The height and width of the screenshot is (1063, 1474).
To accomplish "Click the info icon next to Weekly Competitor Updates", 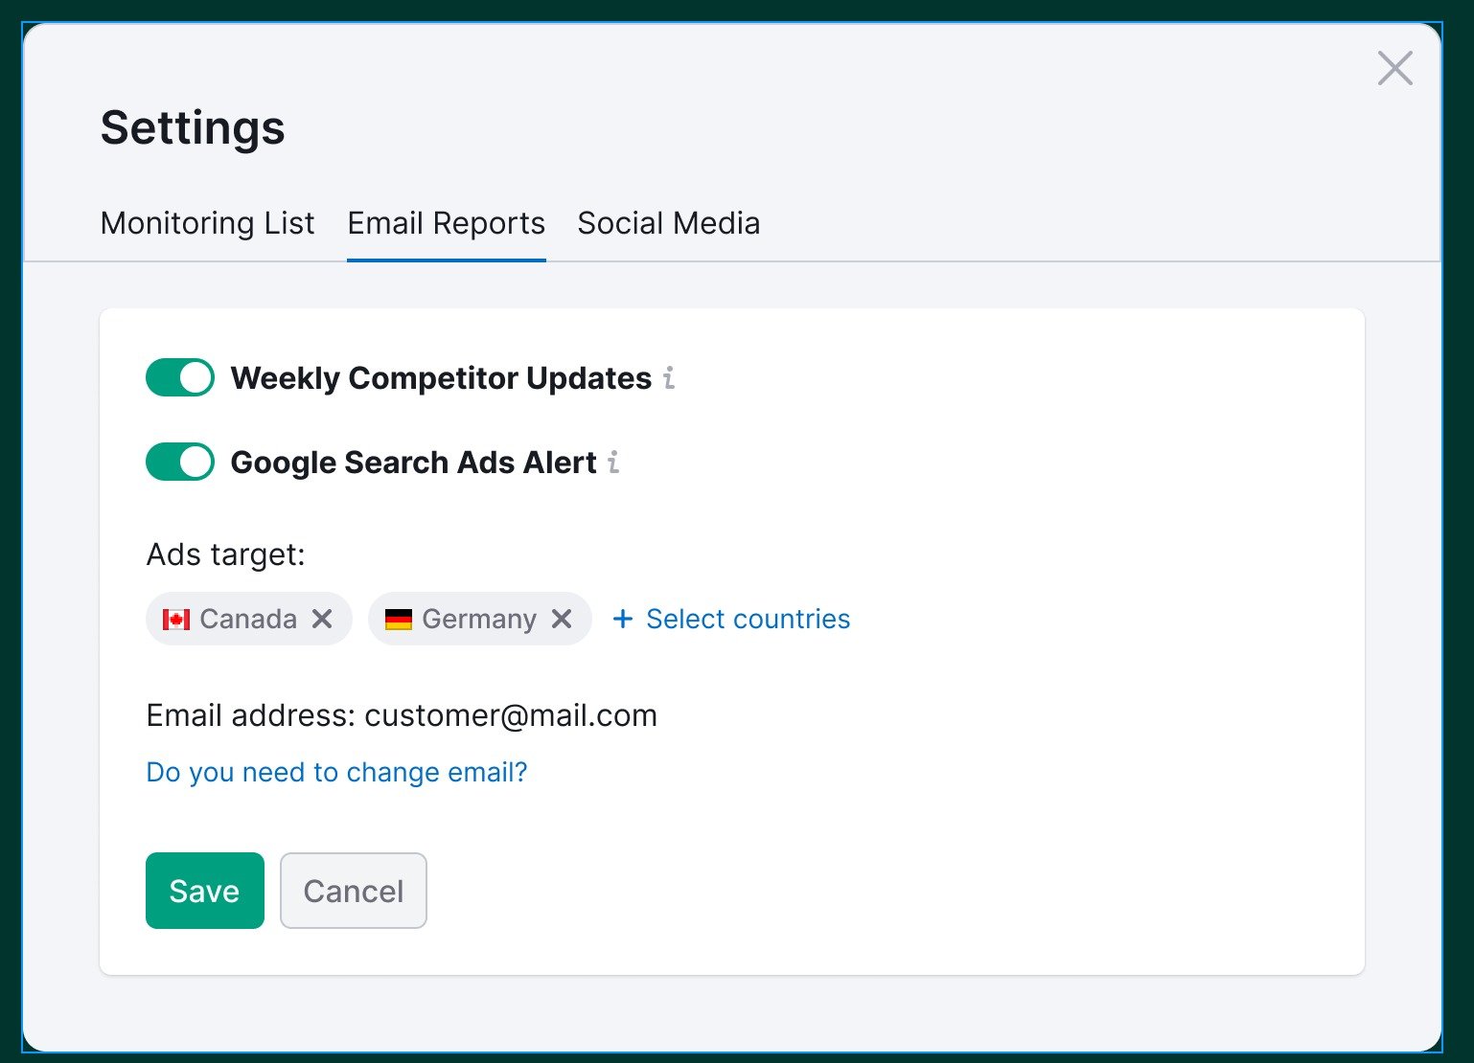I will 670,379.
